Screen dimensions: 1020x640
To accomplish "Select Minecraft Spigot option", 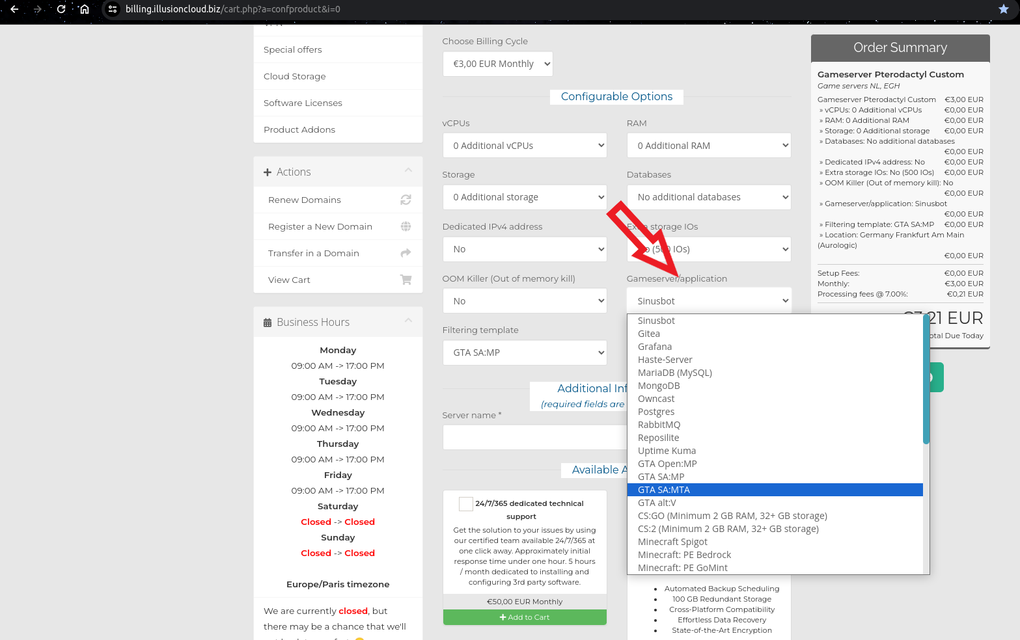I will pos(775,542).
